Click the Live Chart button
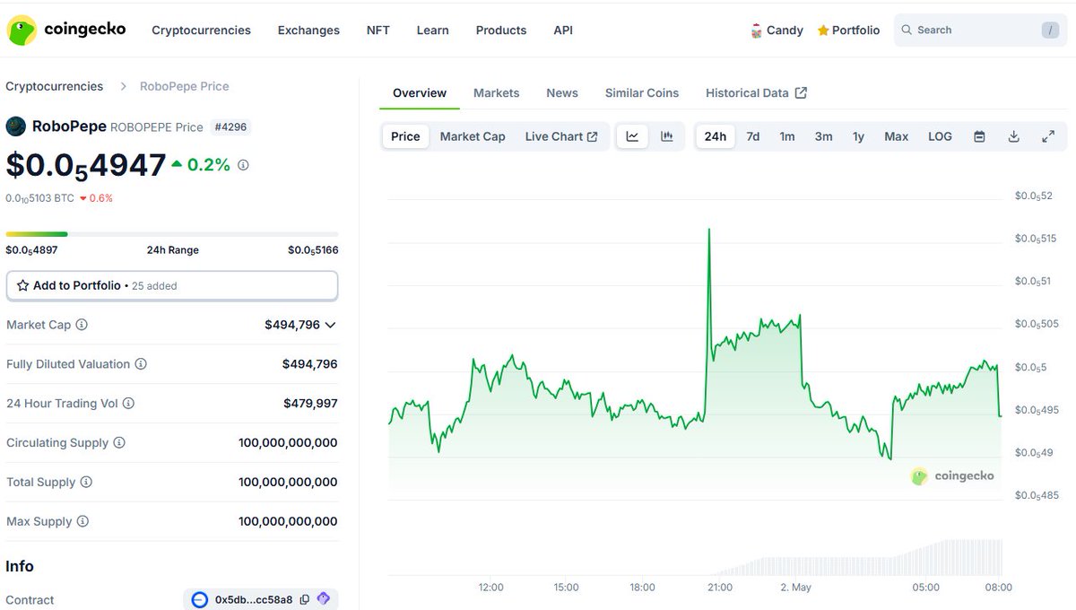The height and width of the screenshot is (610, 1076). coord(561,136)
